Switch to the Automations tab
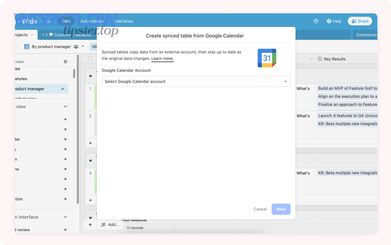391x245 pixels. 92,21
